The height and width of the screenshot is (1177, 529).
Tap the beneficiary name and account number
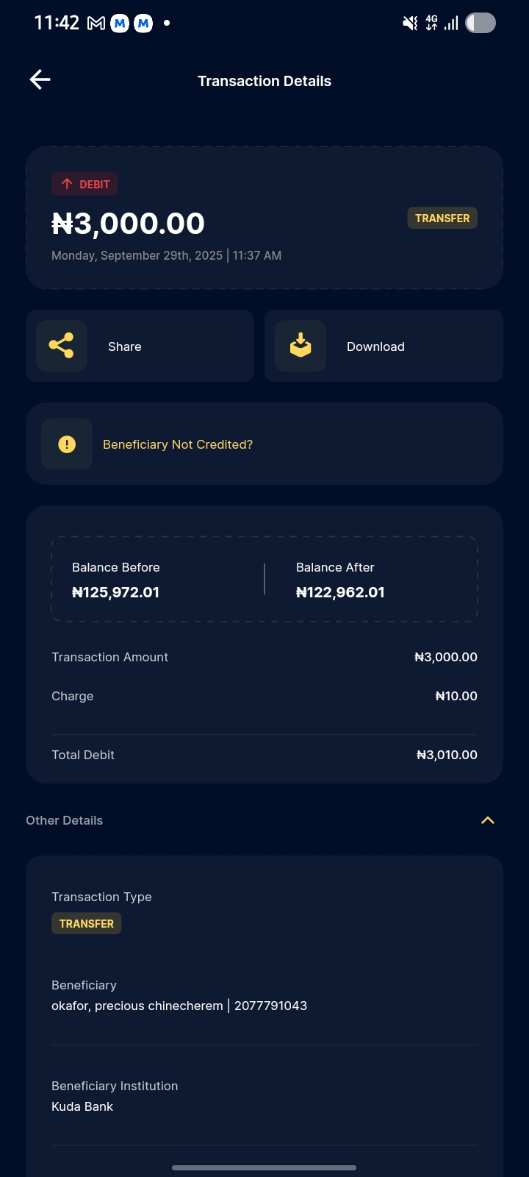(x=179, y=1006)
